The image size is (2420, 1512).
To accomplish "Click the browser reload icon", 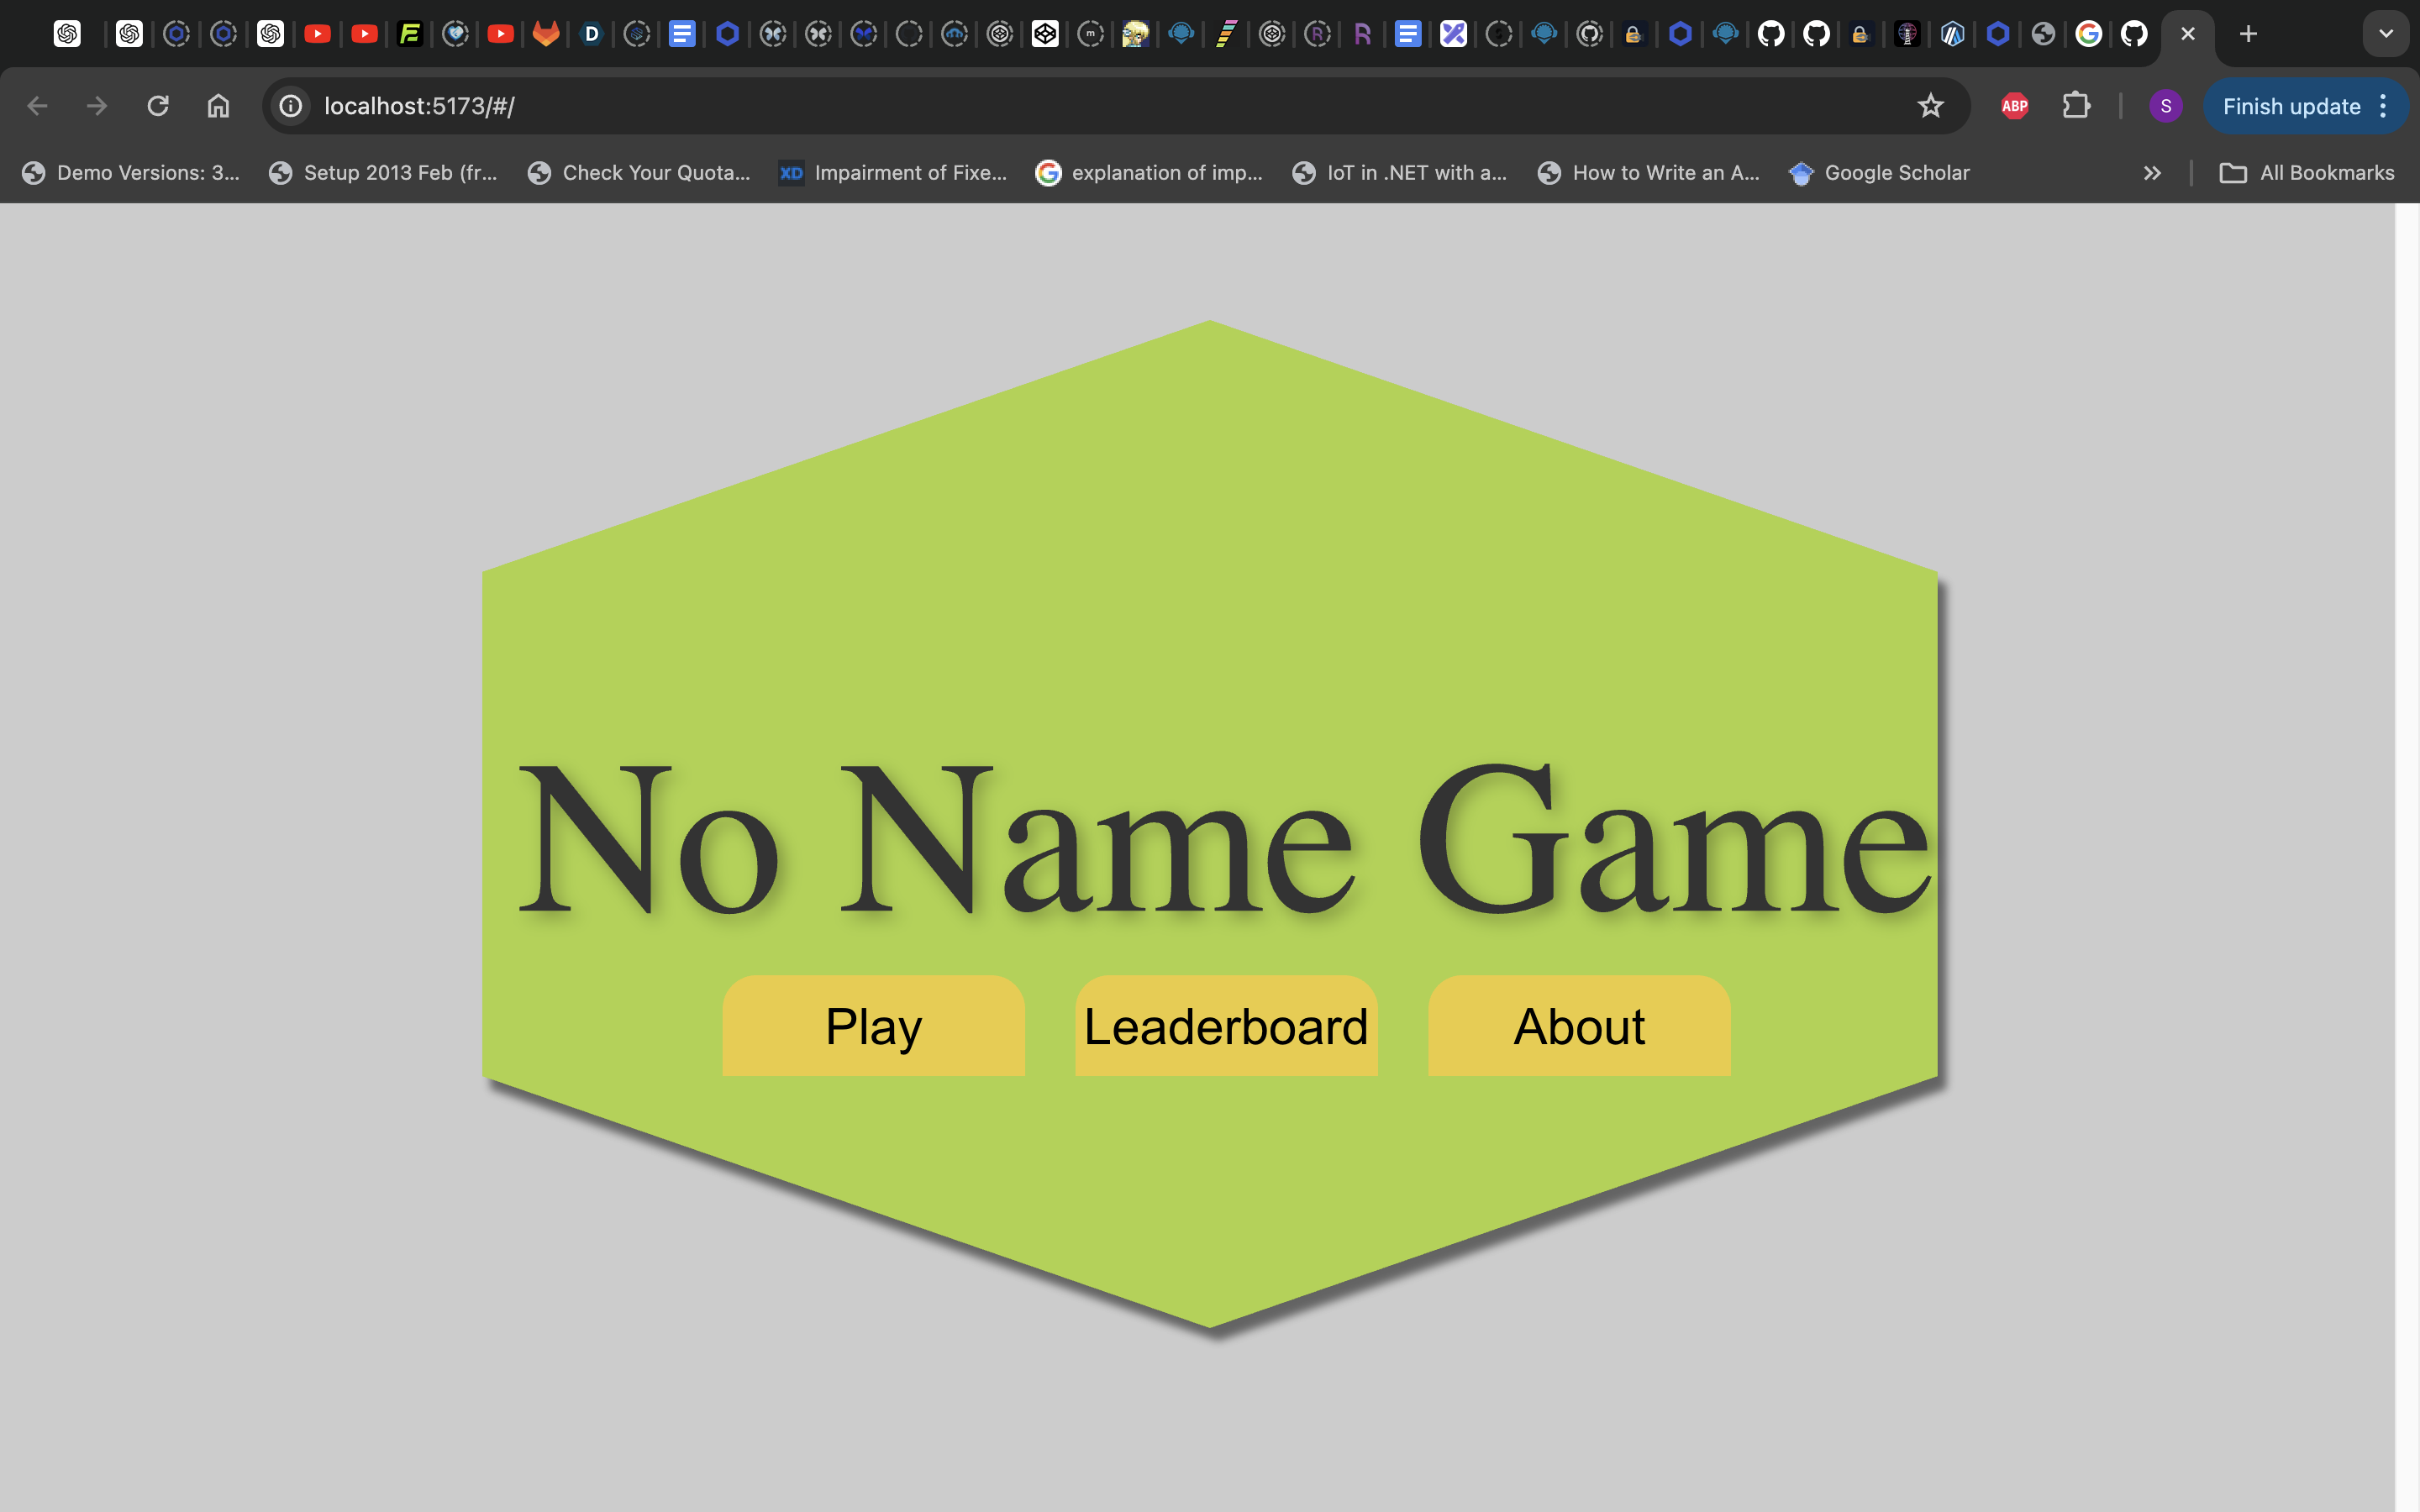I will pos(158,106).
